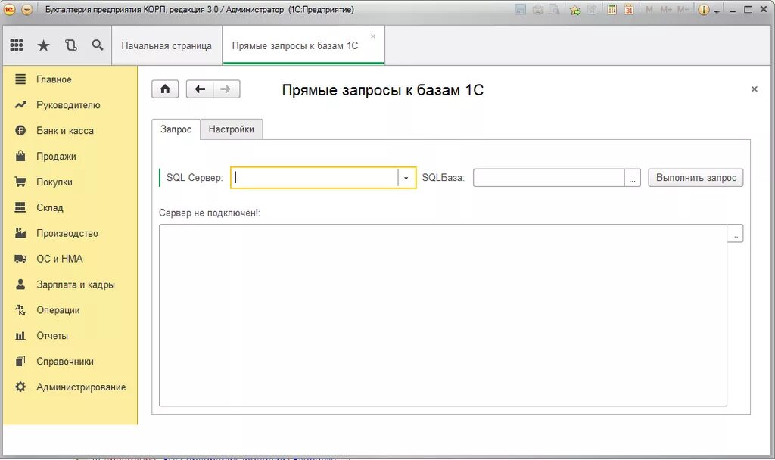Open the all functions grid menu
Viewport: 775px width, 460px height.
click(x=16, y=45)
